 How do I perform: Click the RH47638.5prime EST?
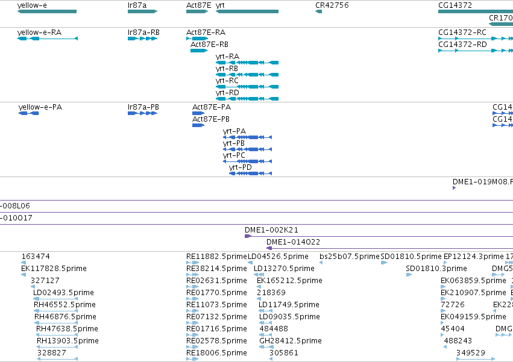coord(57,335)
